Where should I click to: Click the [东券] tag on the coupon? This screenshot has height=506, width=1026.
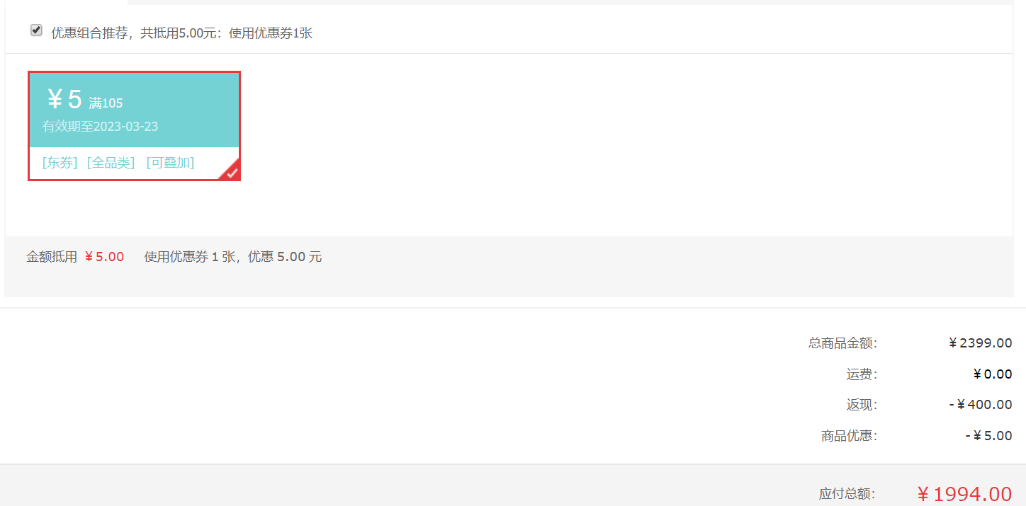pyautogui.click(x=60, y=163)
